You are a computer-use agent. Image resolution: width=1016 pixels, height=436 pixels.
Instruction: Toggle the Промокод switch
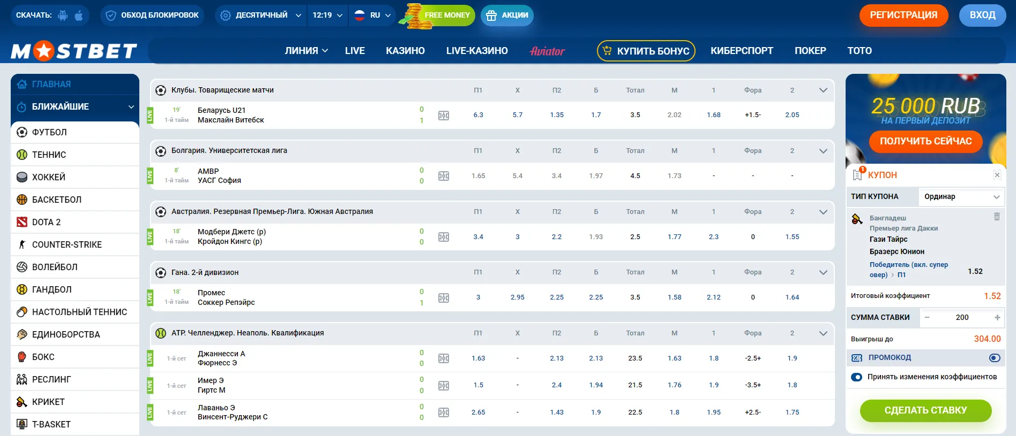click(995, 358)
